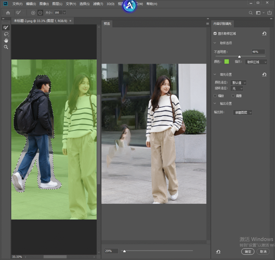Screen dimensions: 275x260
Task: Collapse the 取样选项 section
Action: [215, 43]
